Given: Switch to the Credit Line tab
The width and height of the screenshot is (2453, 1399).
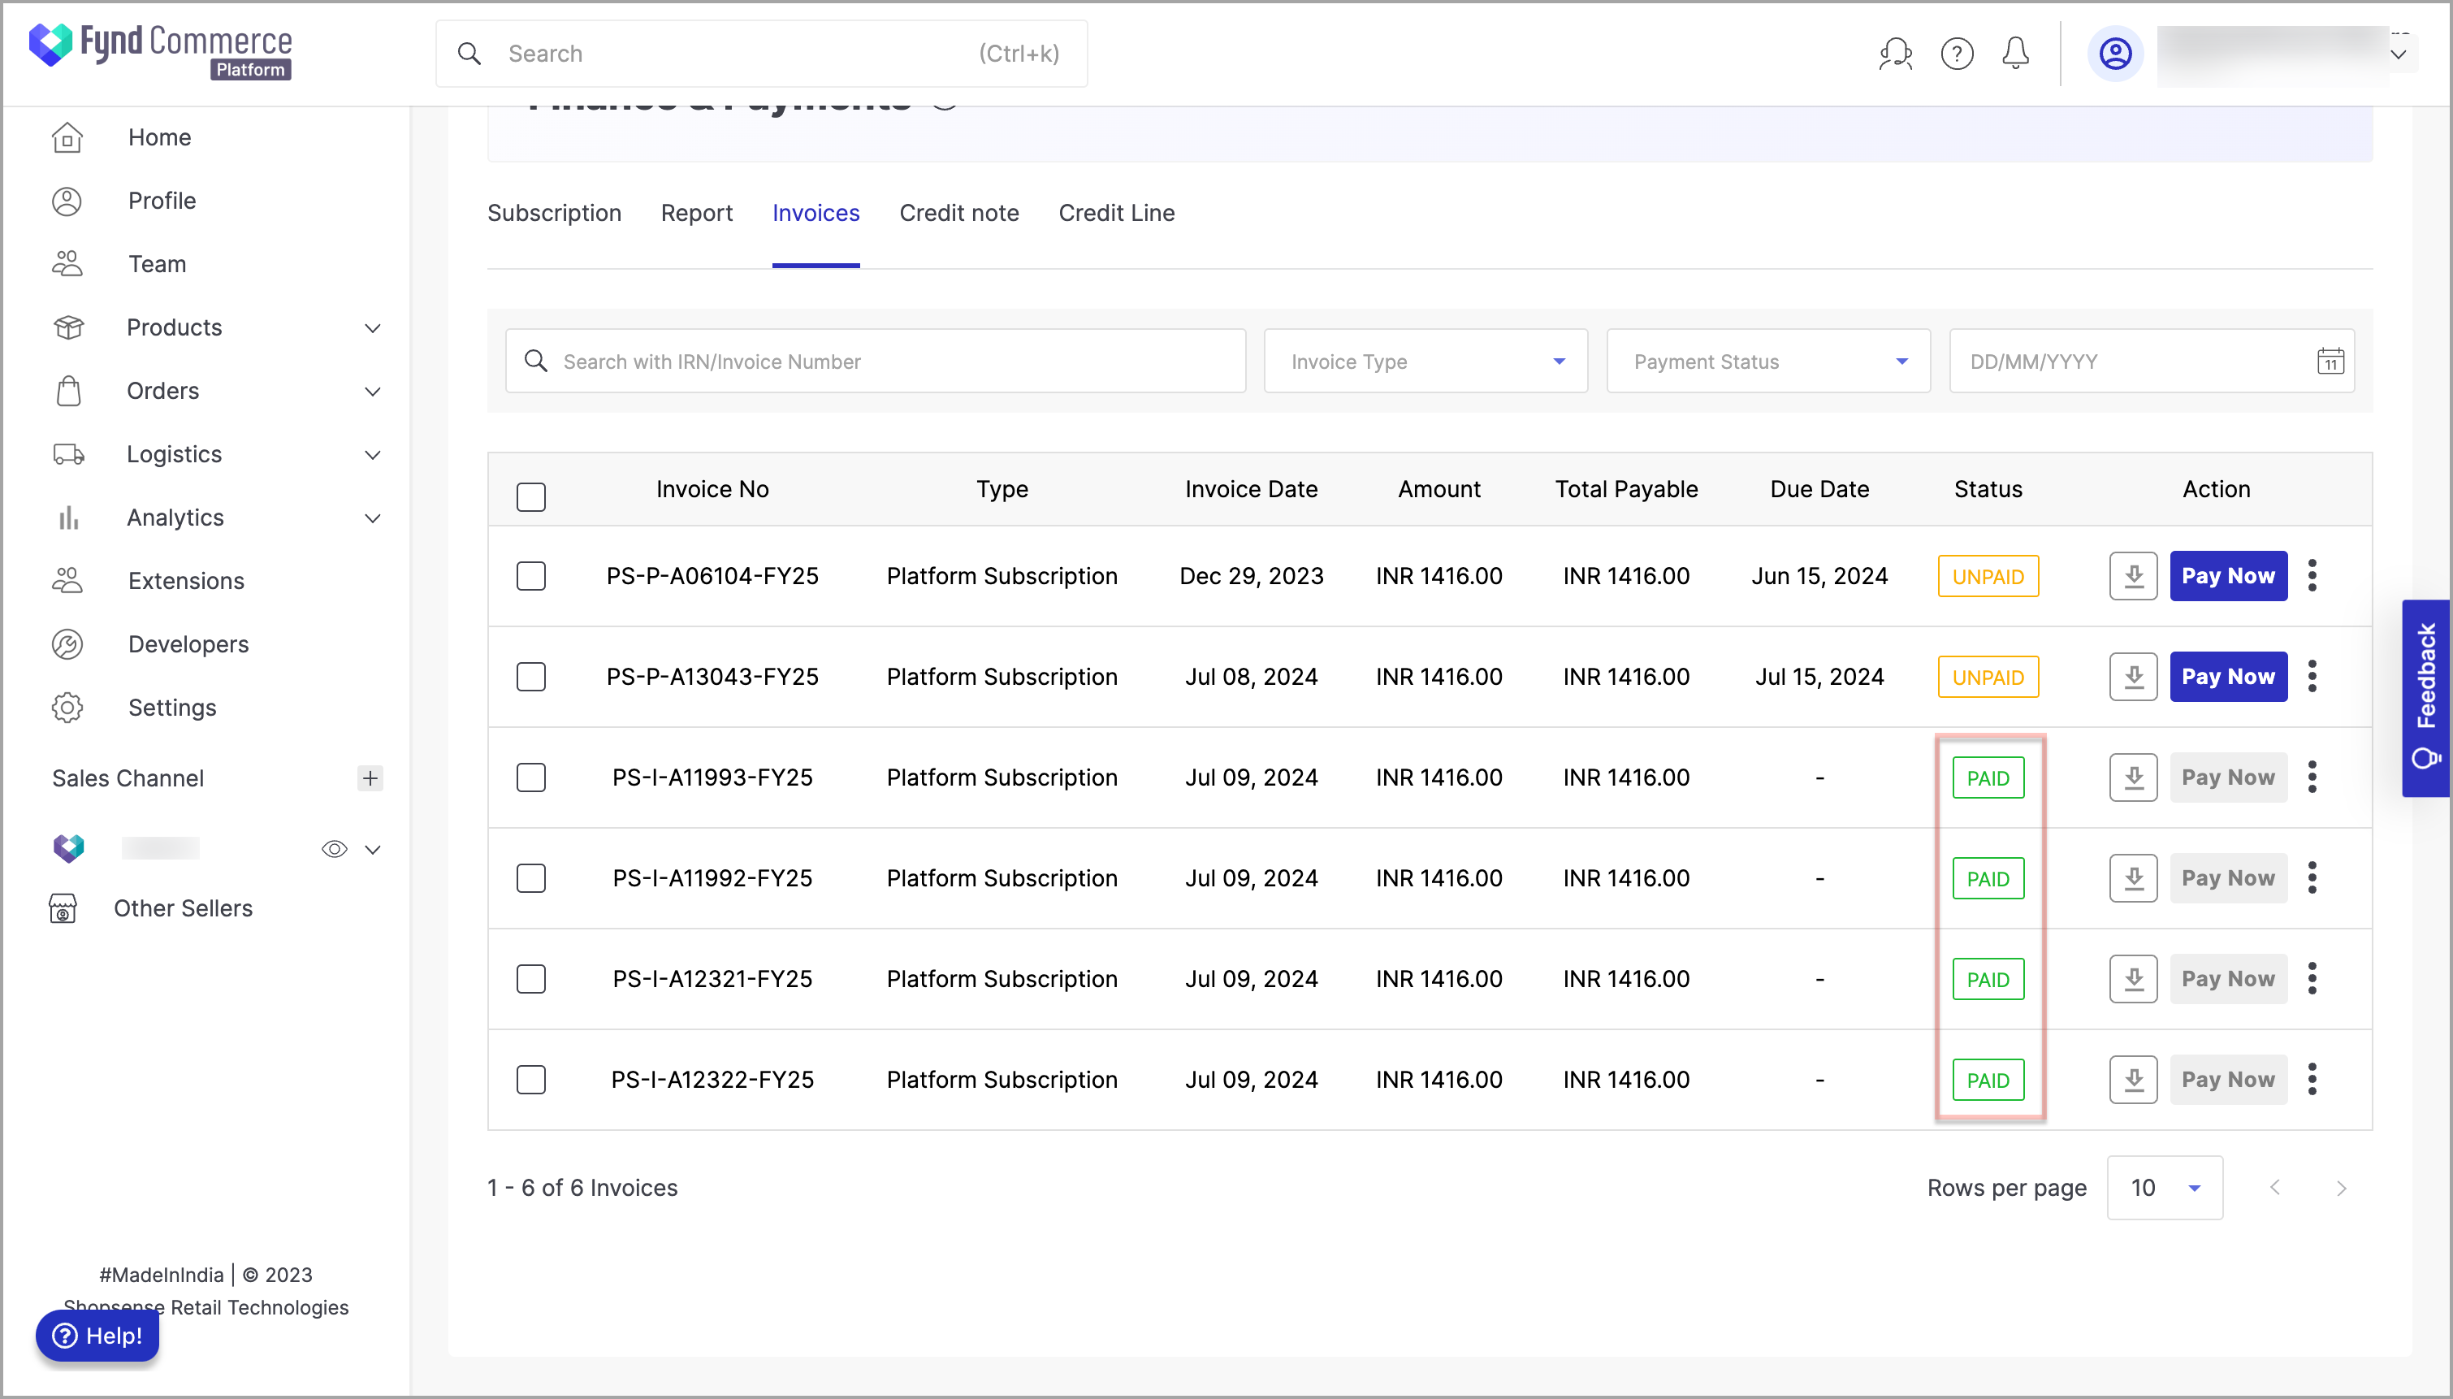Looking at the screenshot, I should 1116,214.
